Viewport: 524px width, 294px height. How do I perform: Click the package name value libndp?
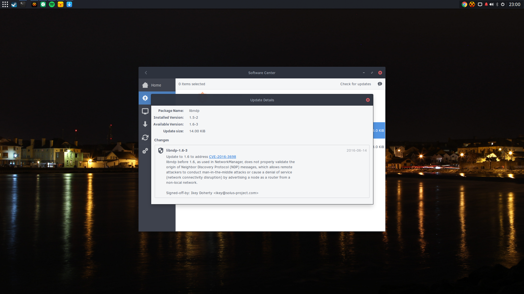pyautogui.click(x=194, y=111)
